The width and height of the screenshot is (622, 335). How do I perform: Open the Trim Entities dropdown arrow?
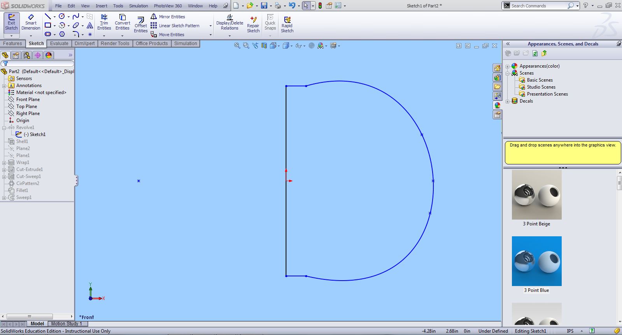click(x=104, y=36)
